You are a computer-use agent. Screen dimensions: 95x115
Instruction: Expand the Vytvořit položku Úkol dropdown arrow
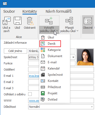coord(57,31)
